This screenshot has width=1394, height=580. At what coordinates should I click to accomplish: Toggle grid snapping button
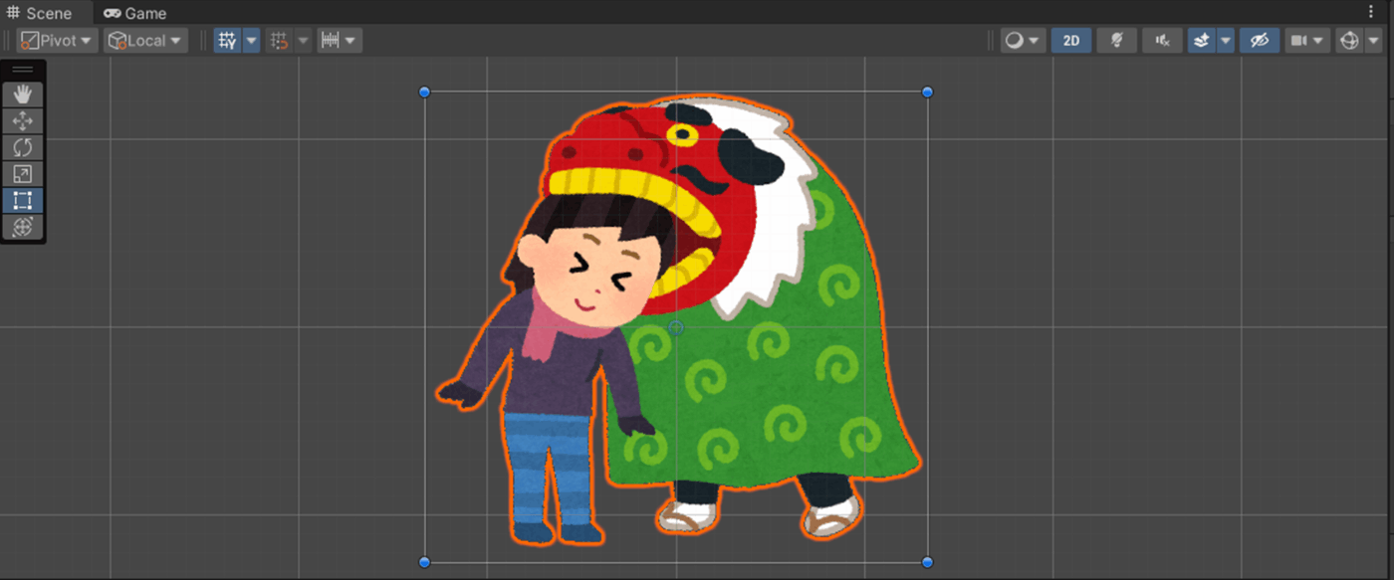coord(280,41)
